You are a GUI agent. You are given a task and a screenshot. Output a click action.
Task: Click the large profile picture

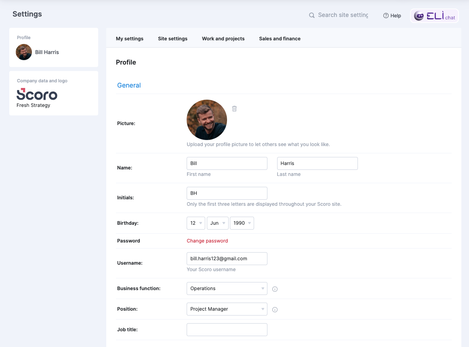[207, 120]
